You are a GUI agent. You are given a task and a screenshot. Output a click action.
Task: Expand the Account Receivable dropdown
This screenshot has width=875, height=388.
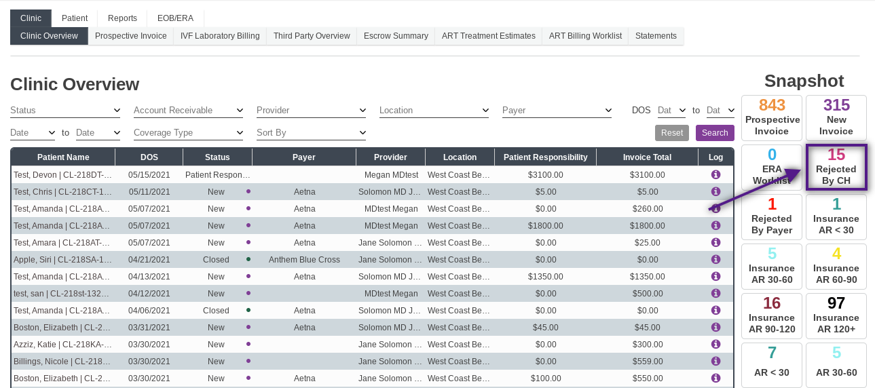(x=188, y=111)
